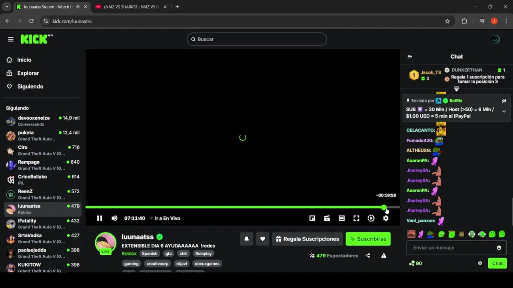Select the dovuxgames tag
This screenshot has width=513, height=288.
[207, 264]
